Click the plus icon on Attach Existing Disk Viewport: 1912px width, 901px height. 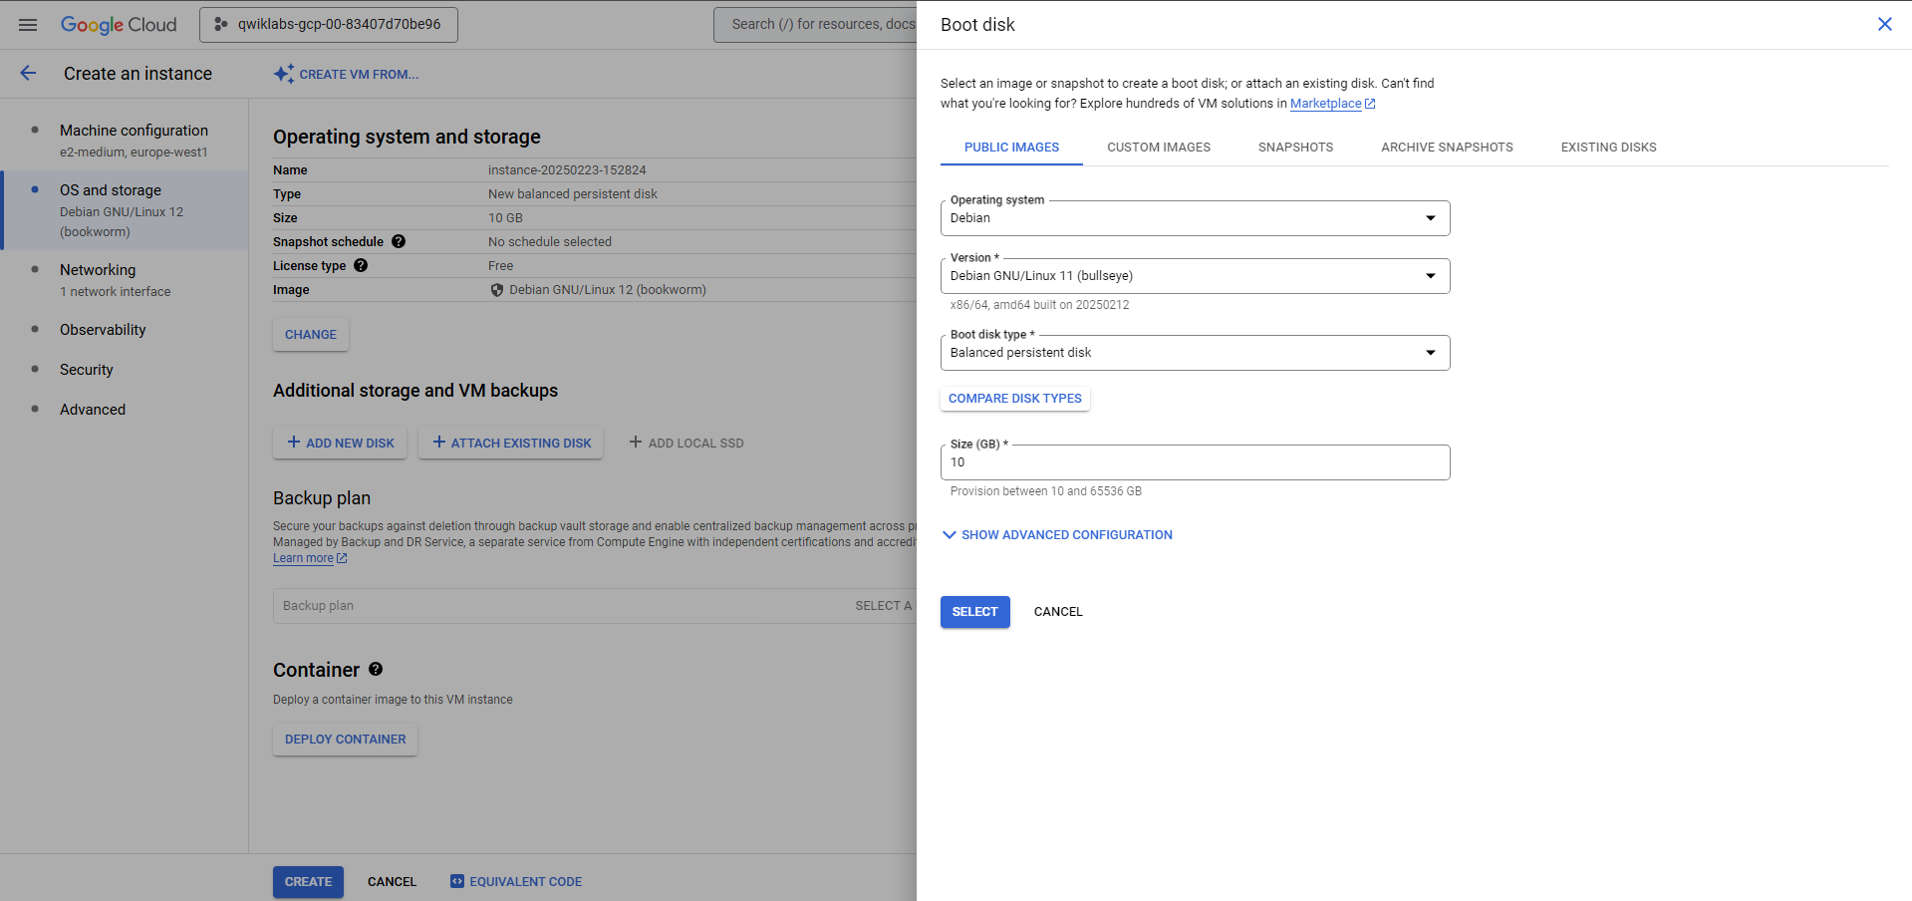click(439, 442)
